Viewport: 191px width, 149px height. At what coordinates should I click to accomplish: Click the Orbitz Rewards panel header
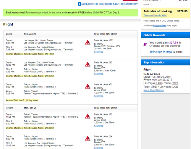(165, 35)
